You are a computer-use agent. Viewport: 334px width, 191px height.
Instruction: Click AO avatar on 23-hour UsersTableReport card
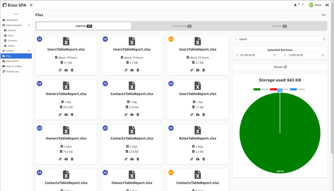pos(171,39)
